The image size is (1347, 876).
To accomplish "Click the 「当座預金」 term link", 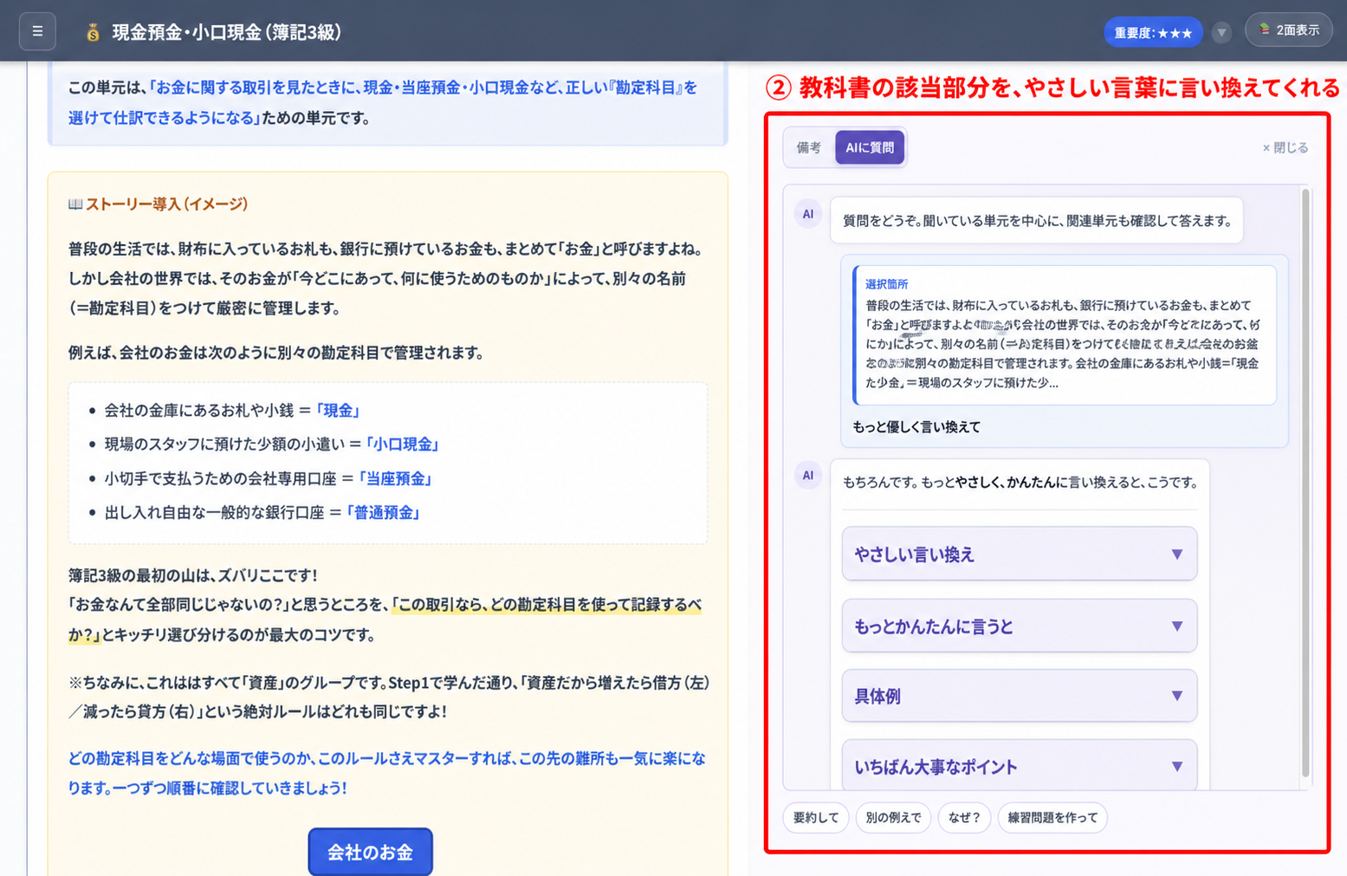I will click(x=395, y=479).
